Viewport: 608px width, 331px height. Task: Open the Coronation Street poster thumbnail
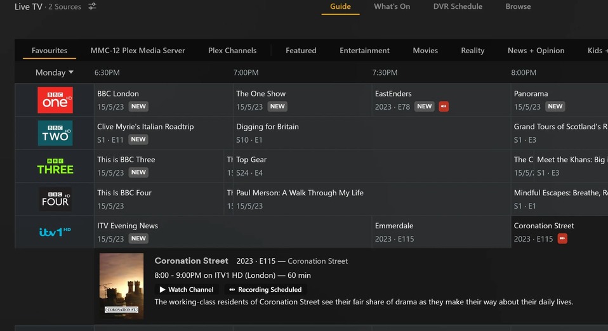121,286
